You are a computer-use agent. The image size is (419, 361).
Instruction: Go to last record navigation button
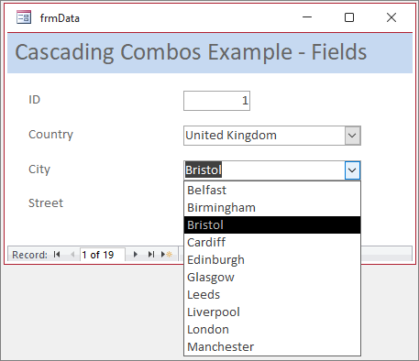(x=151, y=254)
